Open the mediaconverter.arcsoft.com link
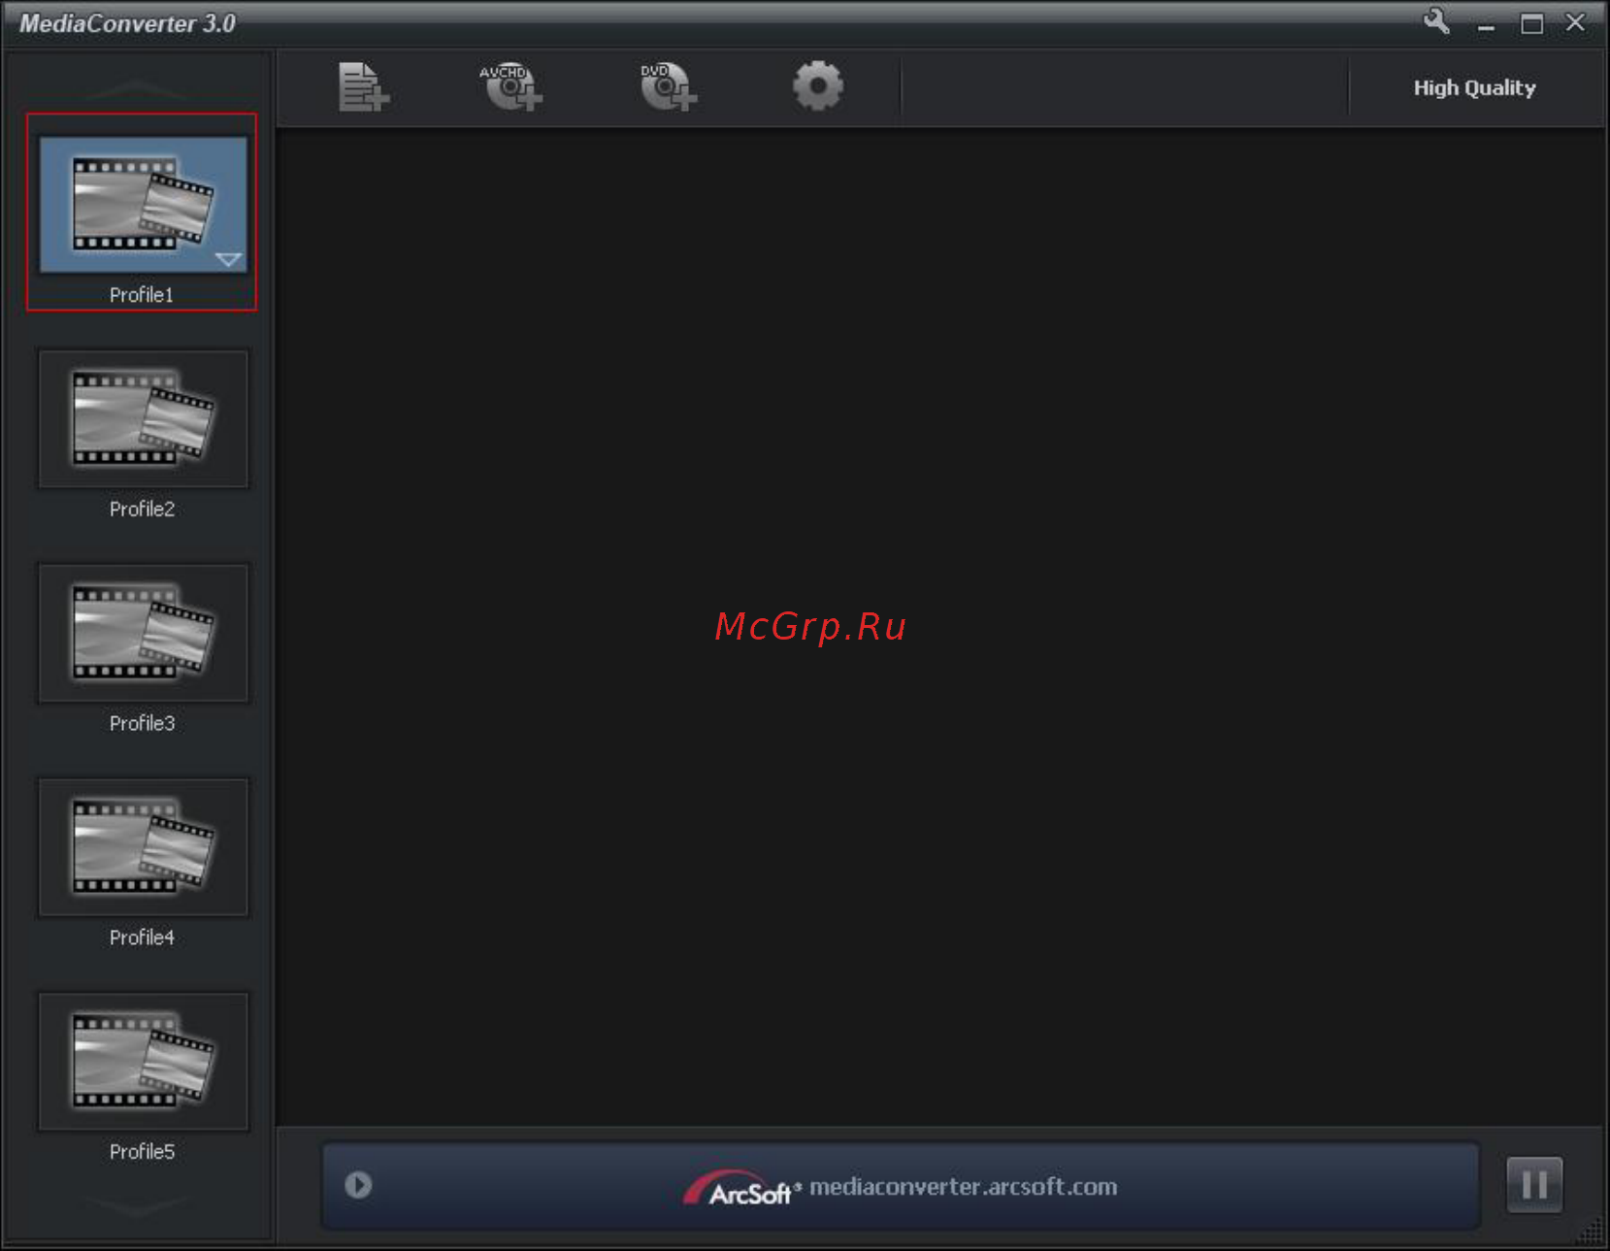The image size is (1610, 1251). click(964, 1187)
